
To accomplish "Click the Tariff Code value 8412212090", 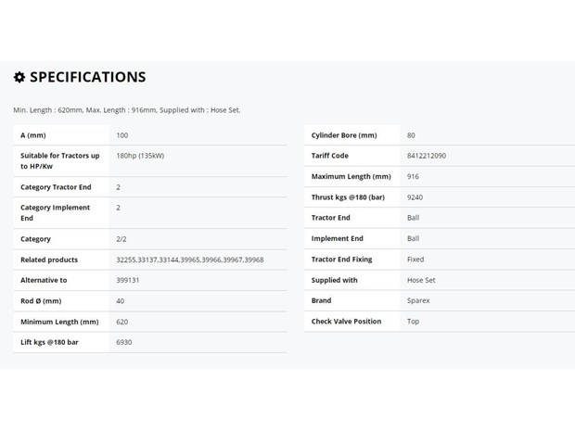I will (x=427, y=156).
